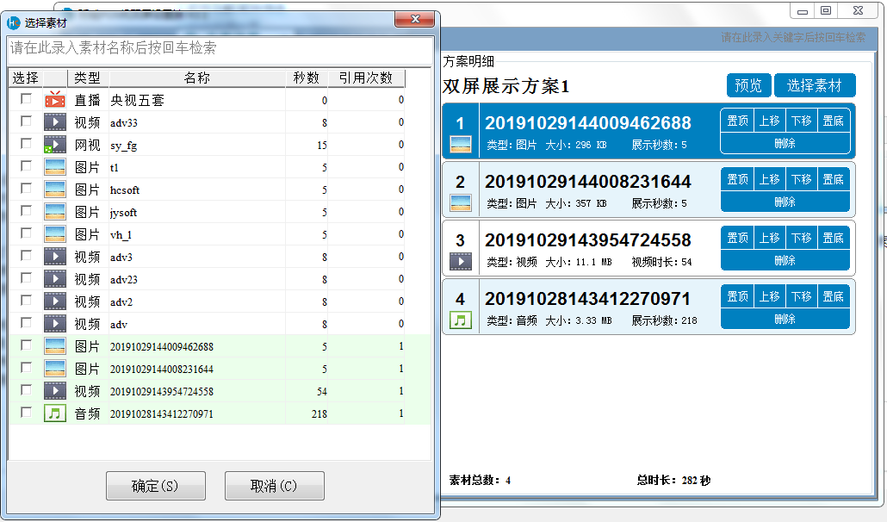The width and height of the screenshot is (887, 522).
Task: Sort by the 引用次数 column header
Action: pyautogui.click(x=366, y=78)
